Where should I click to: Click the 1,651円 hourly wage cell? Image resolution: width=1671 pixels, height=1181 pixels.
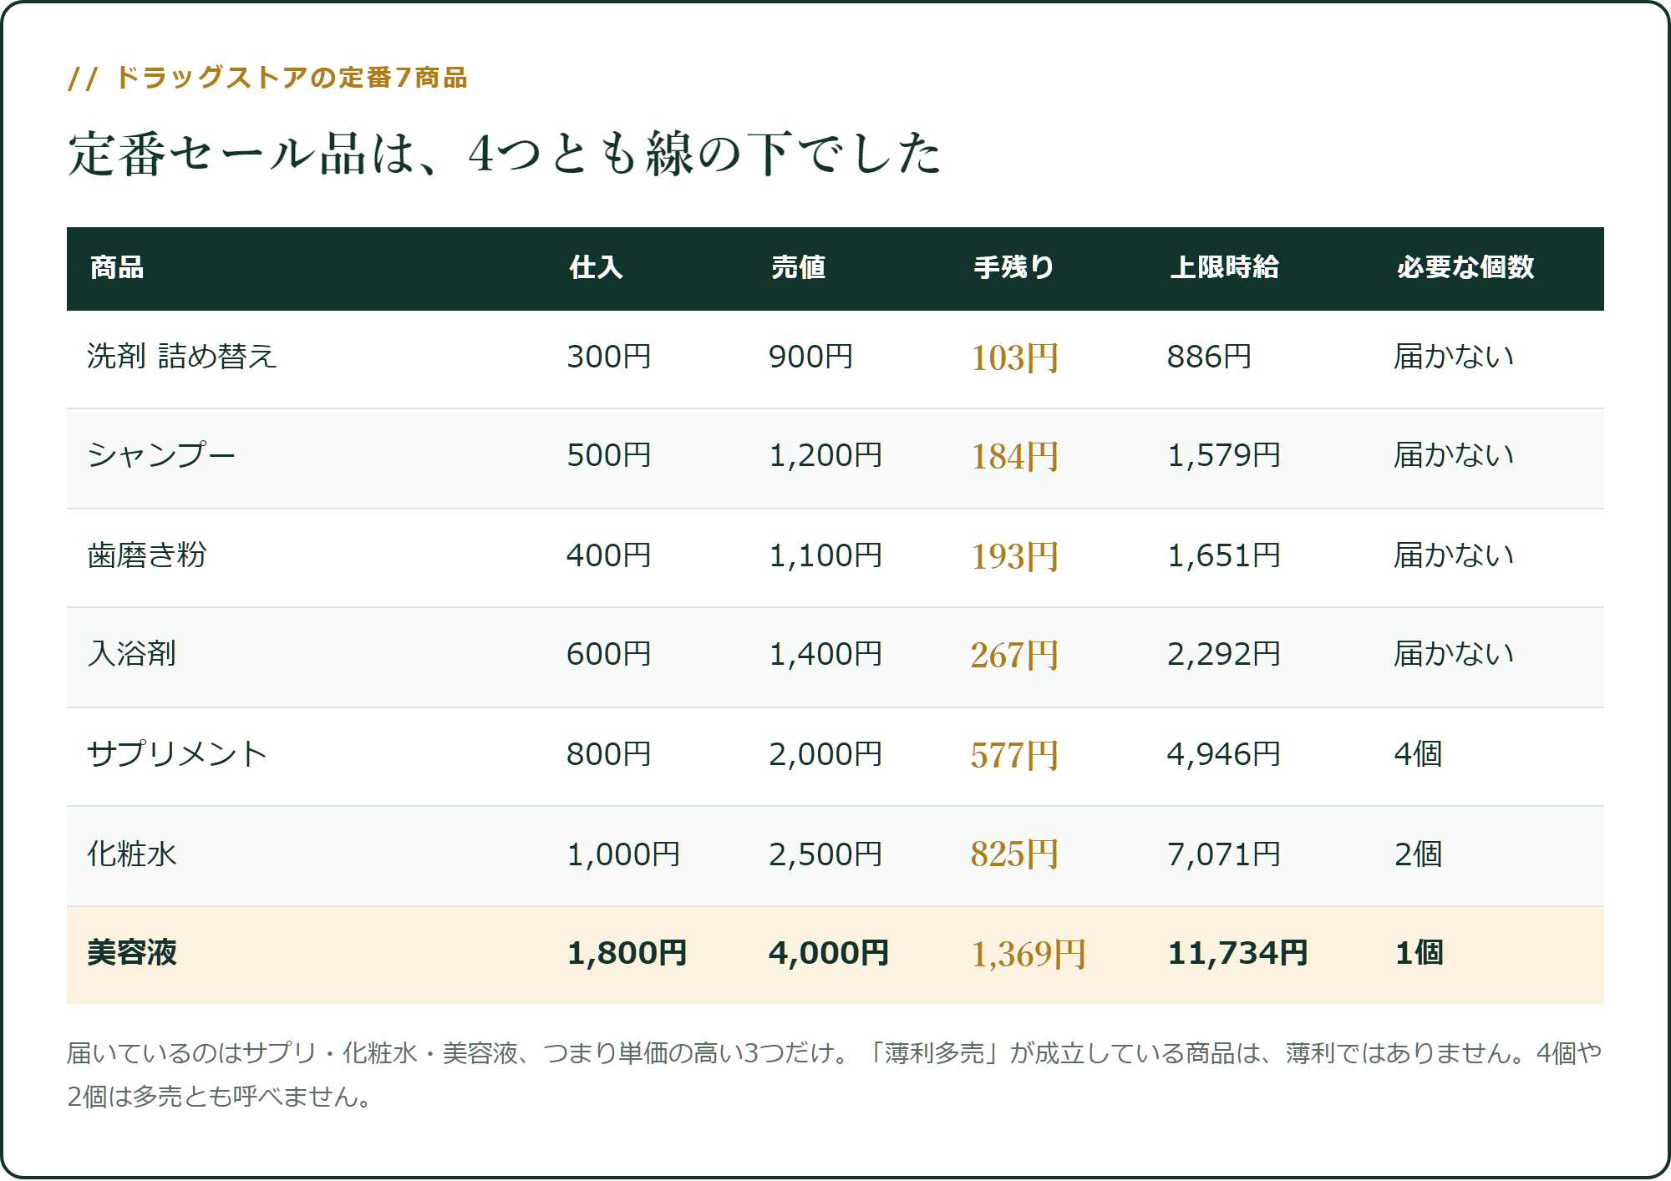click(x=1224, y=555)
